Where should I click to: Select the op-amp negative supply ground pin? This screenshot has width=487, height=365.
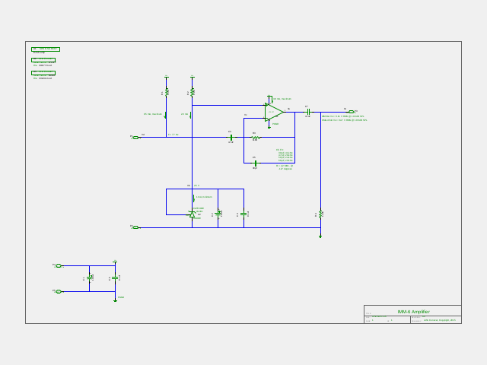(x=269, y=127)
